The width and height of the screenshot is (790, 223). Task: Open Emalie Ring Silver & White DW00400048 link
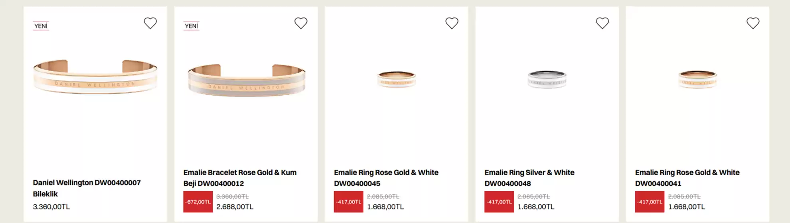pos(529,178)
